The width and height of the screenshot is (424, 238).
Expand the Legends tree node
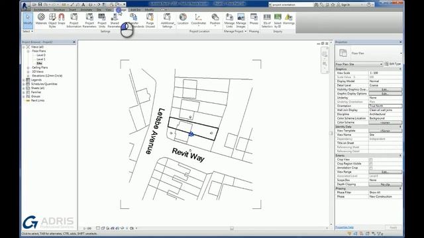(24, 80)
